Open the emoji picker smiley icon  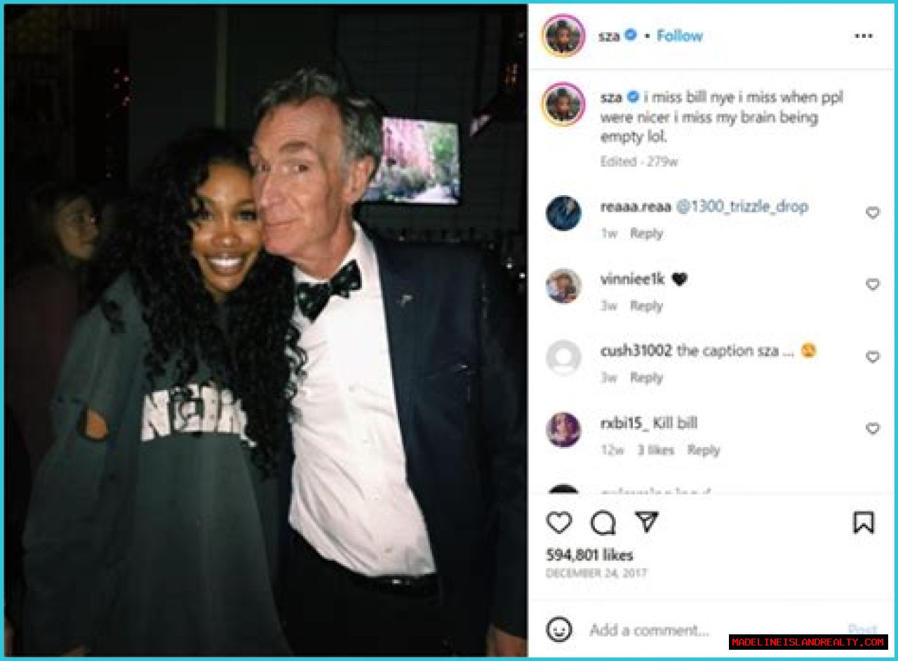pyautogui.click(x=559, y=629)
